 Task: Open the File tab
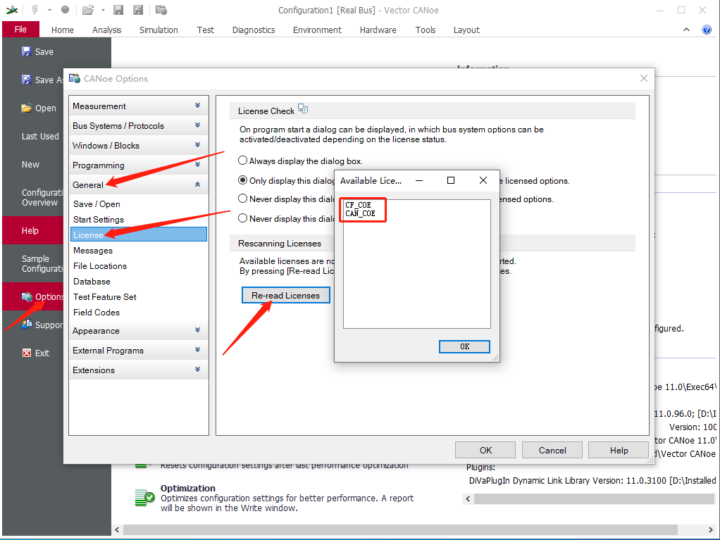20,30
